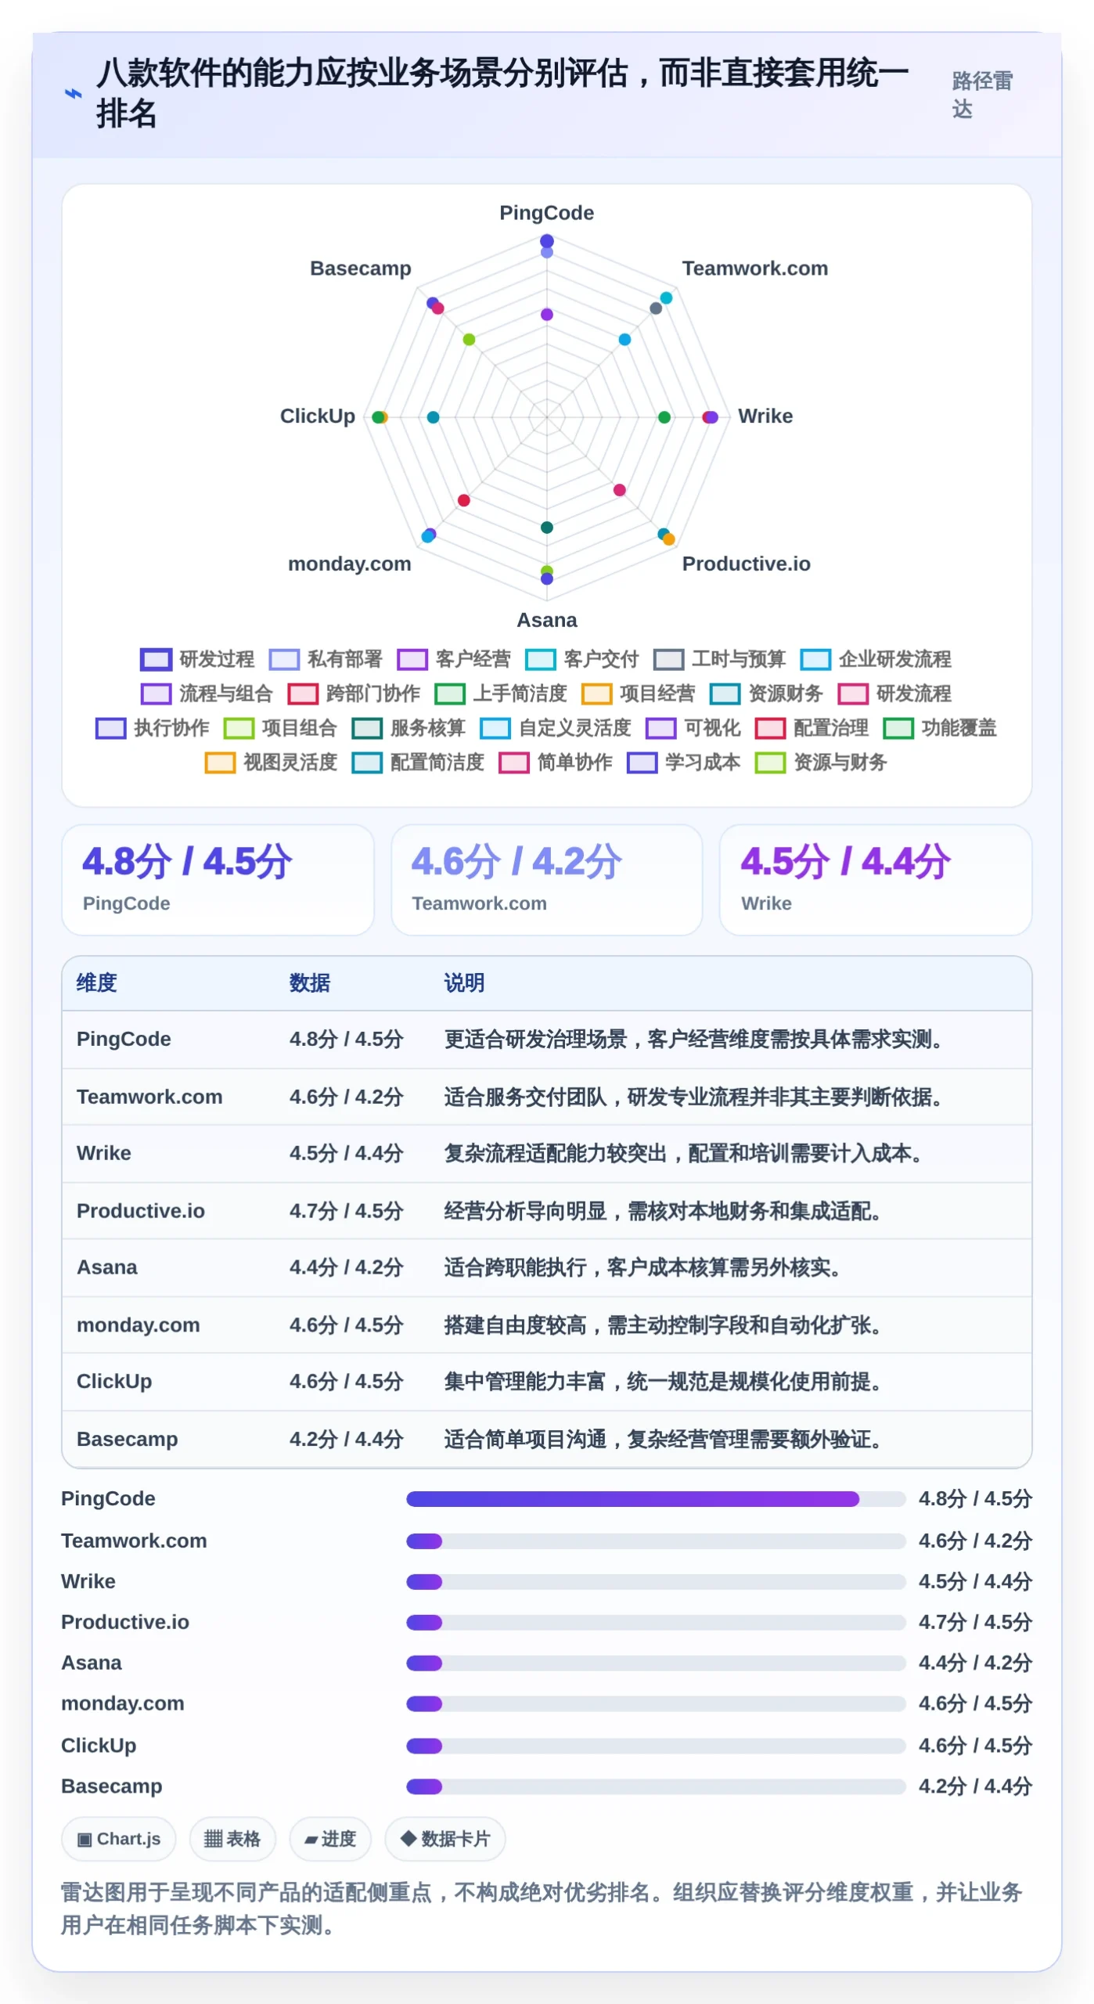The width and height of the screenshot is (1094, 2004).
Task: Click the lightning bolt icon beside the title
Action: (73, 94)
